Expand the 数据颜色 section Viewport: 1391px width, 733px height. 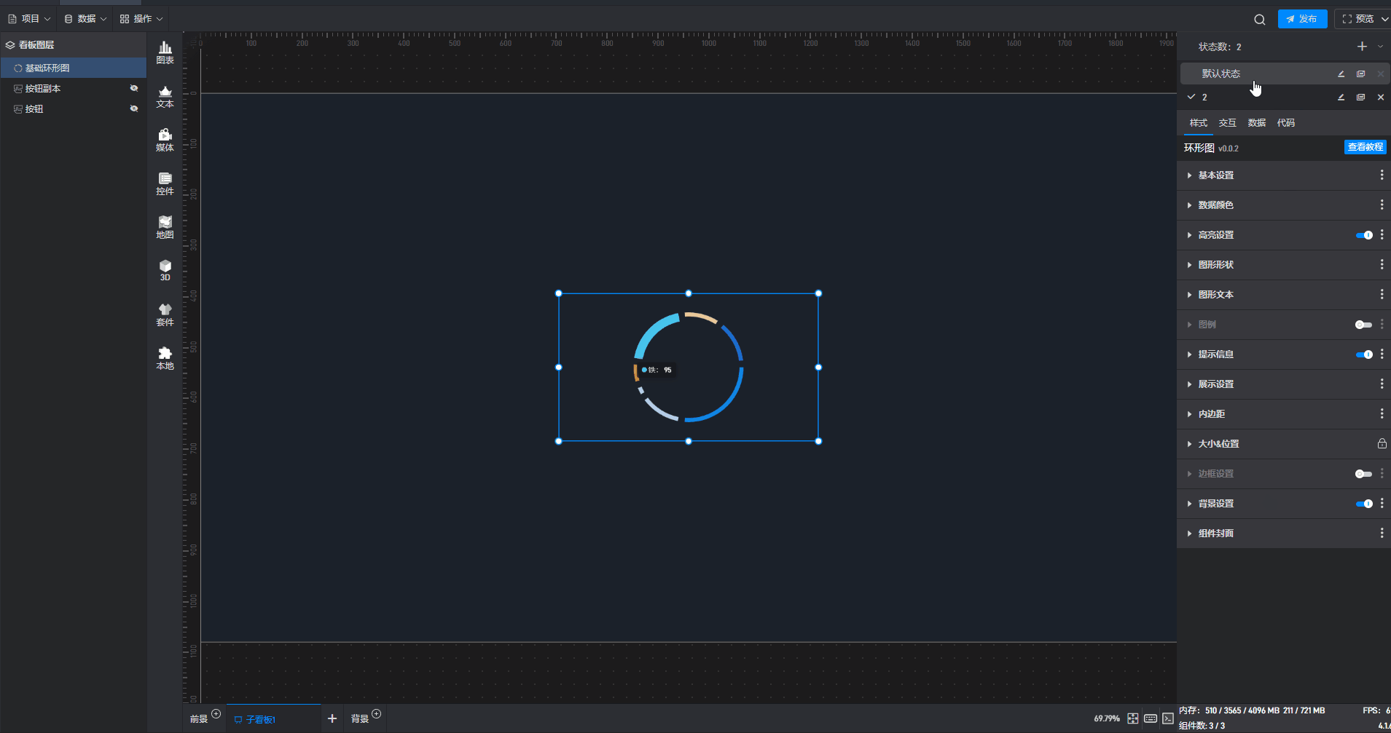click(1215, 205)
